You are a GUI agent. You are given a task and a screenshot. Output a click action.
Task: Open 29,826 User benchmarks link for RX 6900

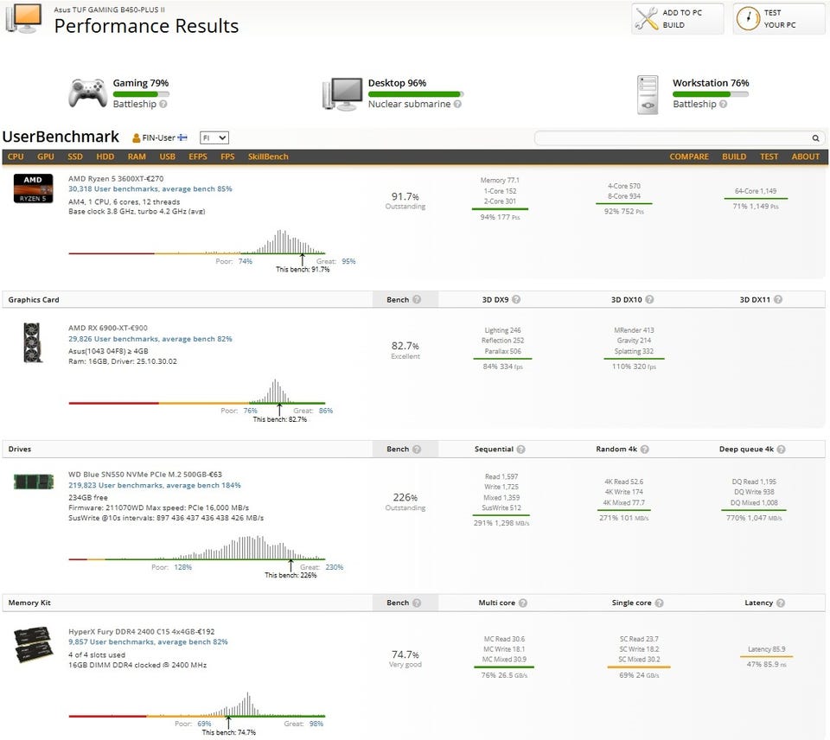(x=150, y=339)
